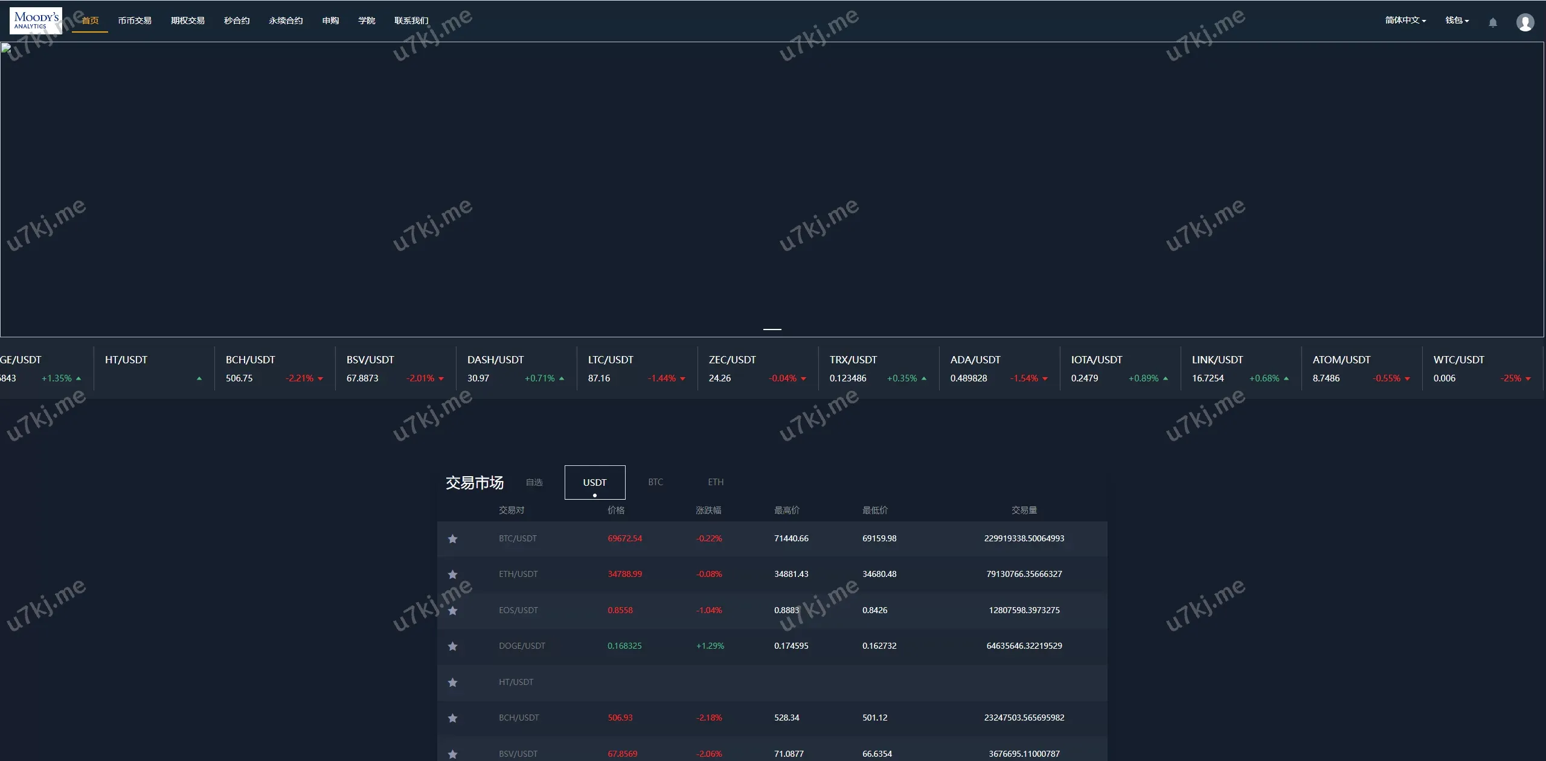1546x761 pixels.
Task: Toggle the EOS/USDT favorite star
Action: [x=452, y=611]
